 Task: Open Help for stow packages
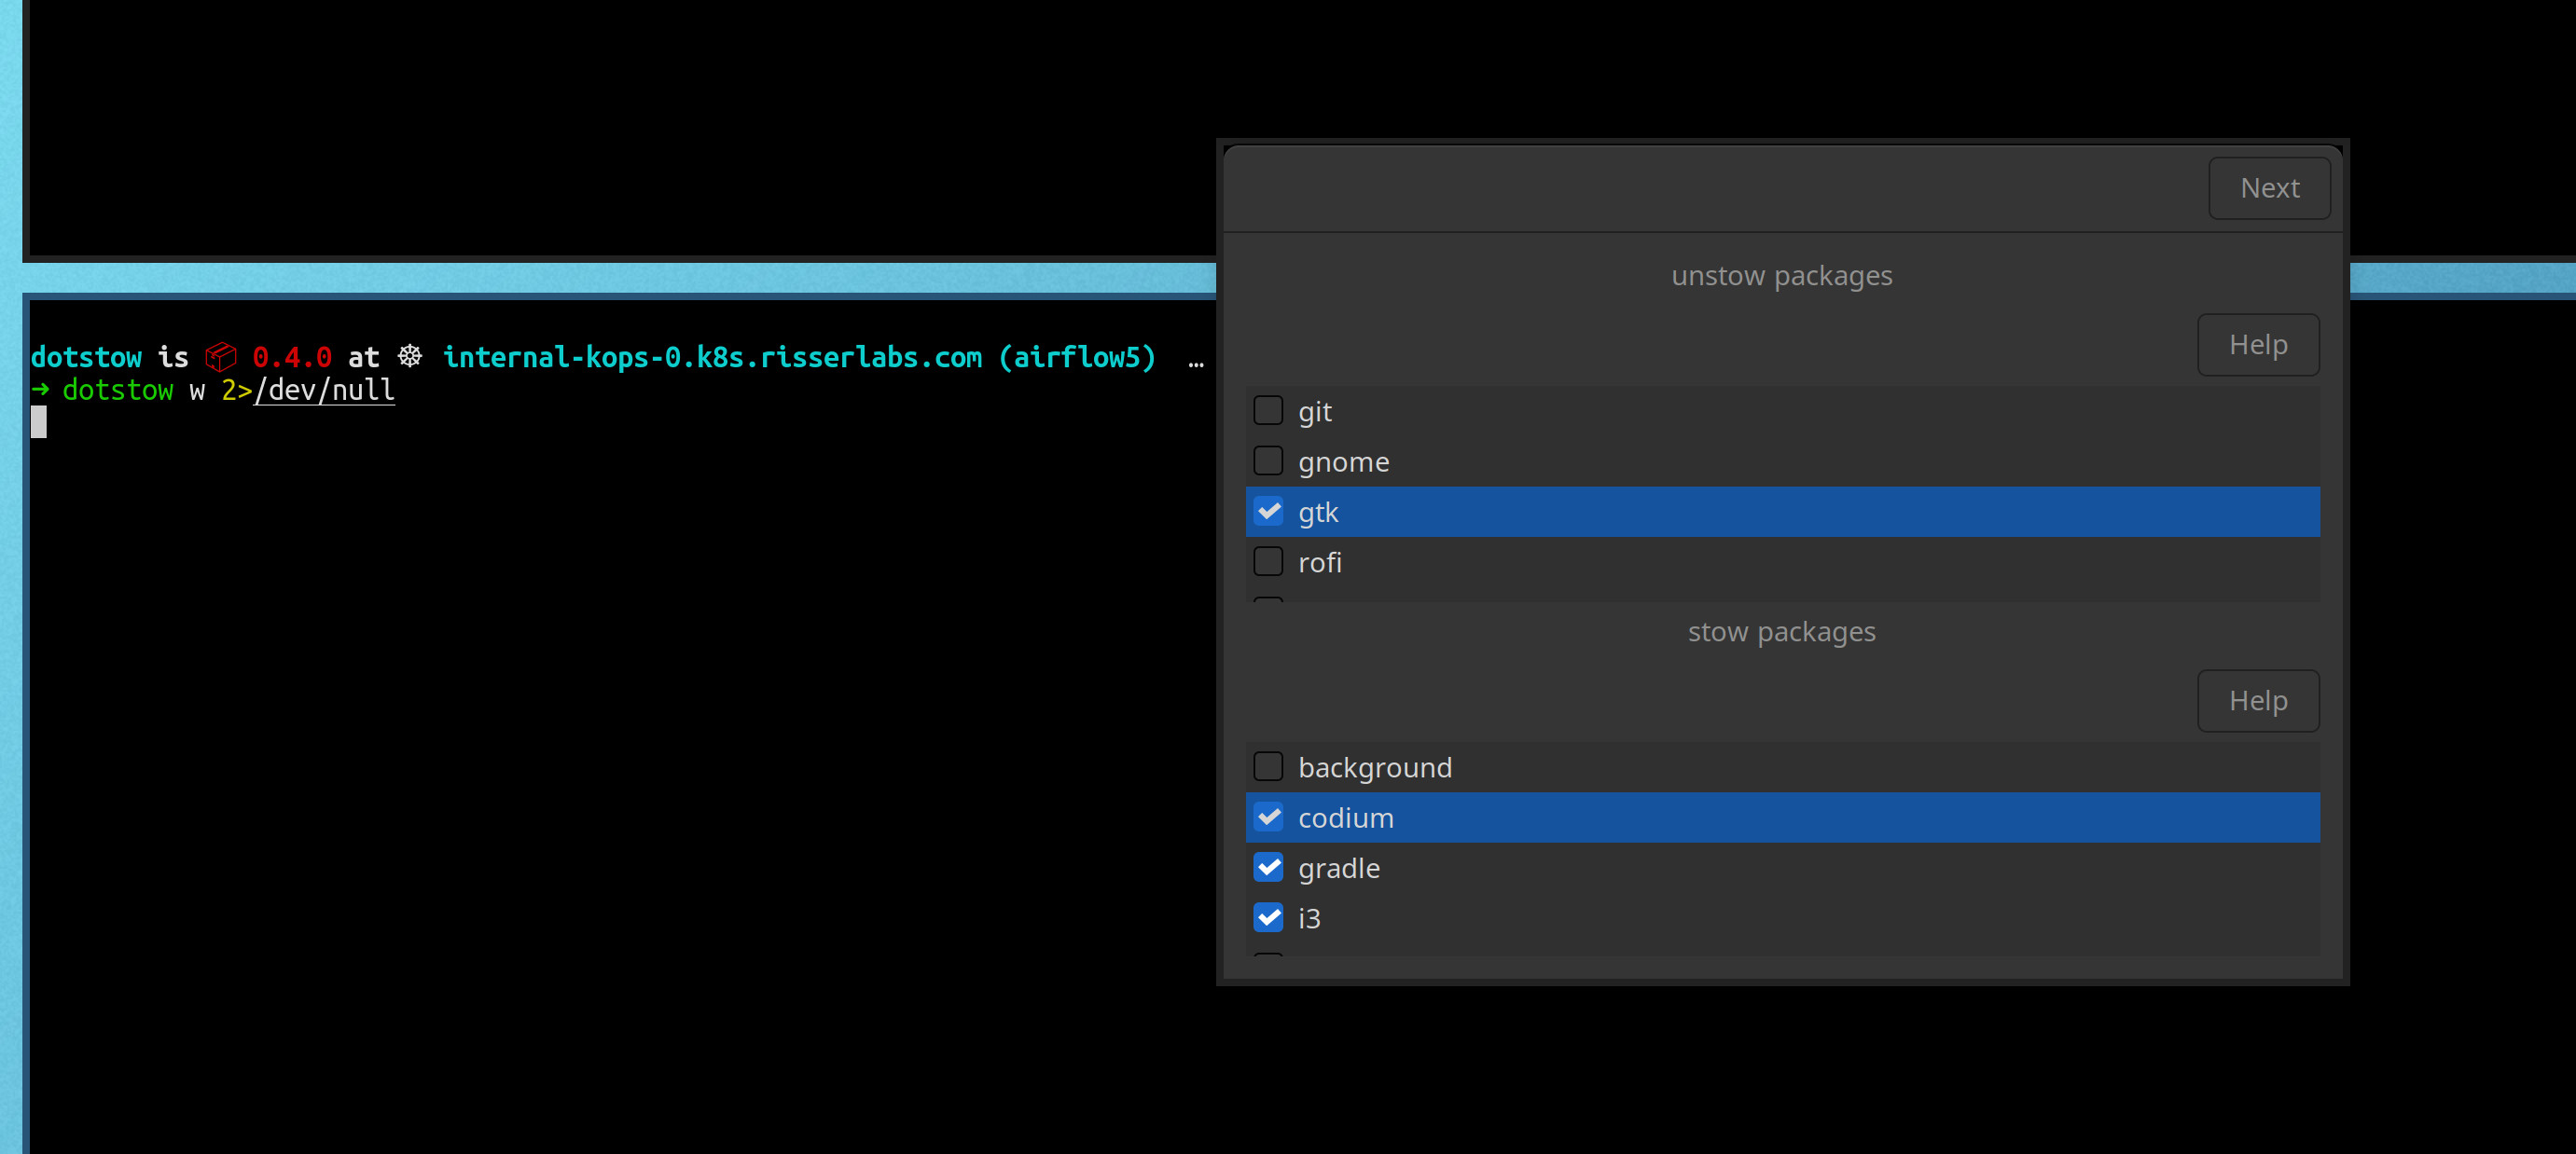(x=2257, y=700)
